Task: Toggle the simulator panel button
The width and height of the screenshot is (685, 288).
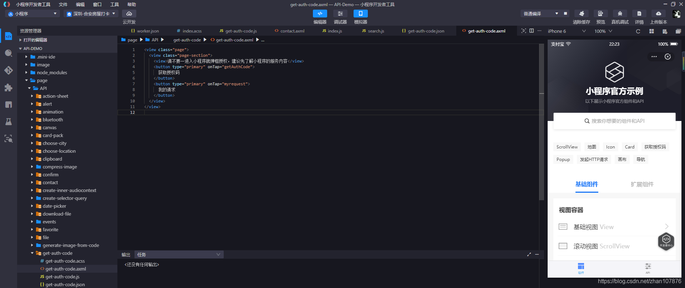Action: pyautogui.click(x=361, y=14)
